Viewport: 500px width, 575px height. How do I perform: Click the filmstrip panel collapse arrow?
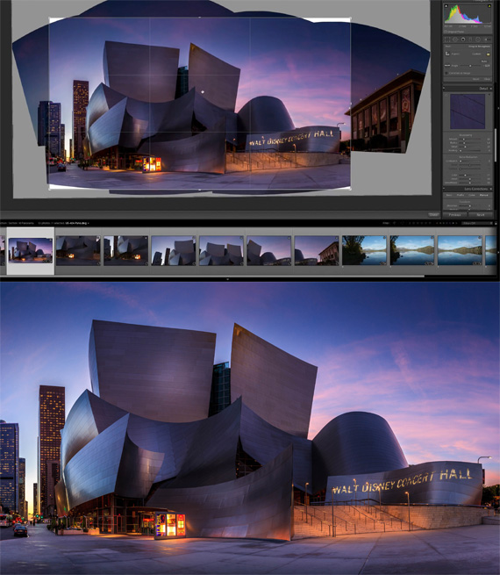[x=227, y=279]
